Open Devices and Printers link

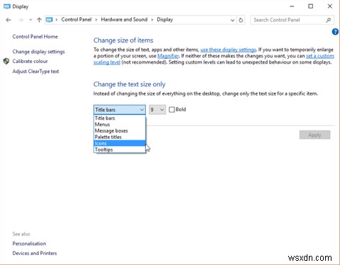35,253
